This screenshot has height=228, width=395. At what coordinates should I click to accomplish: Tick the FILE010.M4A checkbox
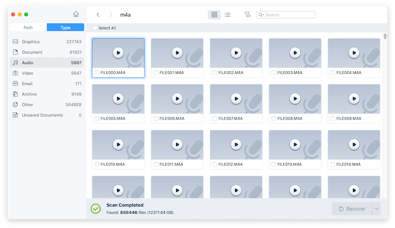pos(97,164)
